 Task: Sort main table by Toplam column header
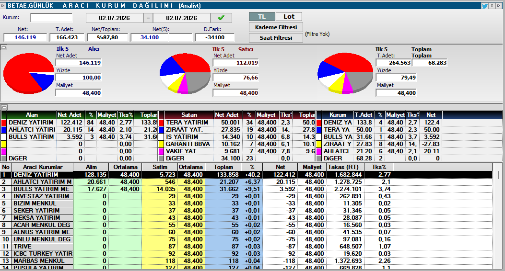tap(223, 167)
